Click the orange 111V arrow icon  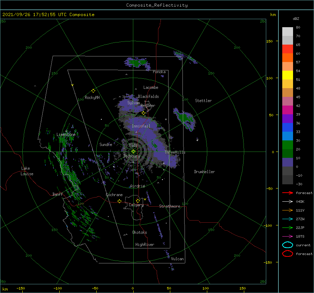287,210
